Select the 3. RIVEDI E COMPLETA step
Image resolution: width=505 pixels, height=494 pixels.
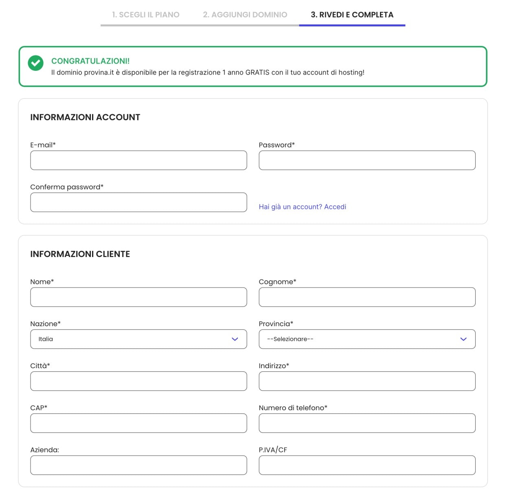[352, 15]
